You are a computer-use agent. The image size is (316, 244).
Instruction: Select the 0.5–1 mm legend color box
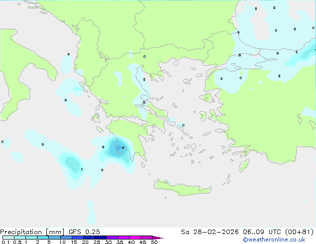20,238
